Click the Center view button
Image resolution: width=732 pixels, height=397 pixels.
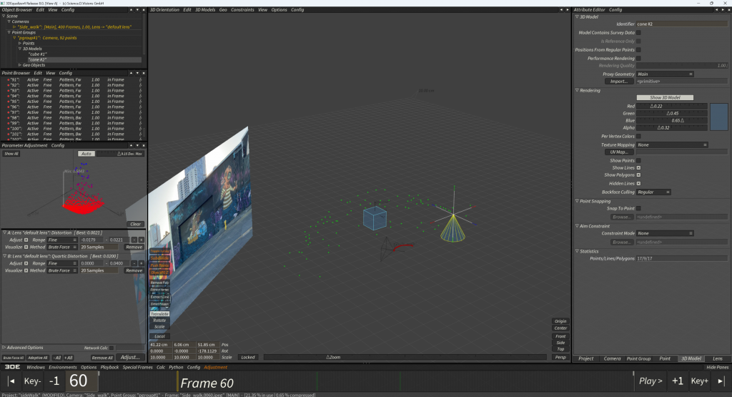coord(560,328)
